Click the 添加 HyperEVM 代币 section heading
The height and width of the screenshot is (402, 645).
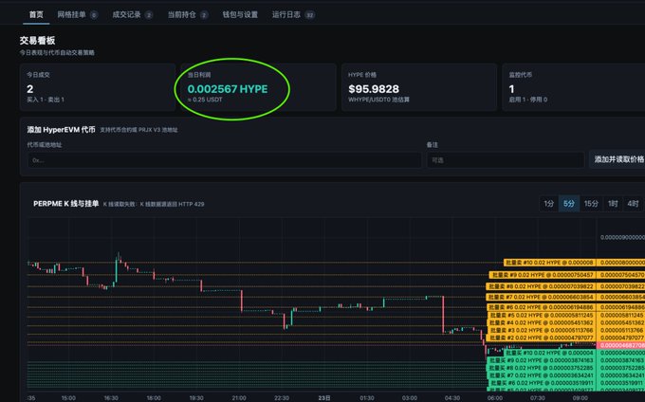coord(62,130)
